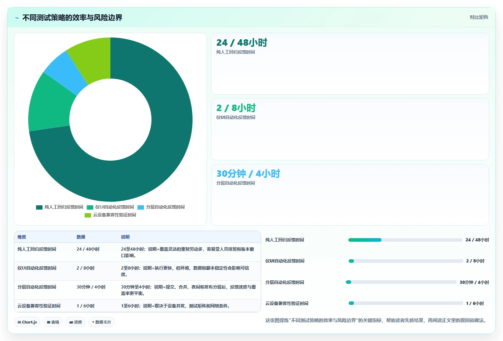The width and height of the screenshot is (503, 341).
Task: Select table cell 分层自动化反馈时间
Action: coord(37,287)
